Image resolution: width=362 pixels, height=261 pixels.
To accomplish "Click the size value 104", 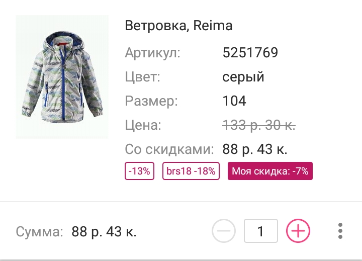I will (234, 101).
